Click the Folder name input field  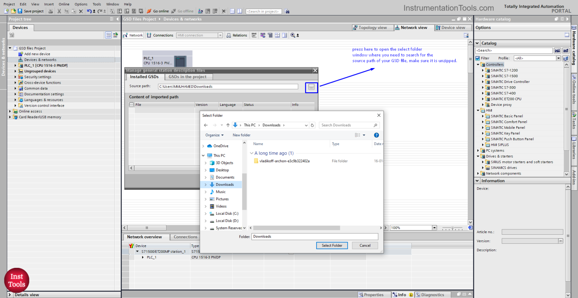point(315,237)
